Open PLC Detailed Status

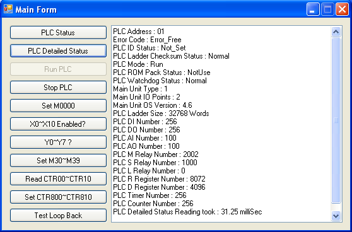pyautogui.click(x=58, y=50)
